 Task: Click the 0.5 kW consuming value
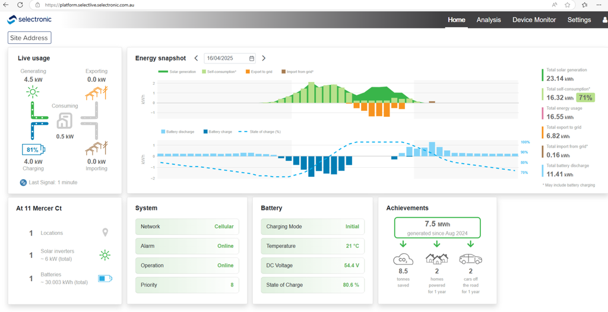(65, 136)
